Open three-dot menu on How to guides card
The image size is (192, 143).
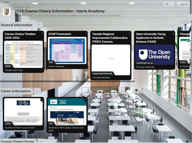pyautogui.click(x=86, y=100)
